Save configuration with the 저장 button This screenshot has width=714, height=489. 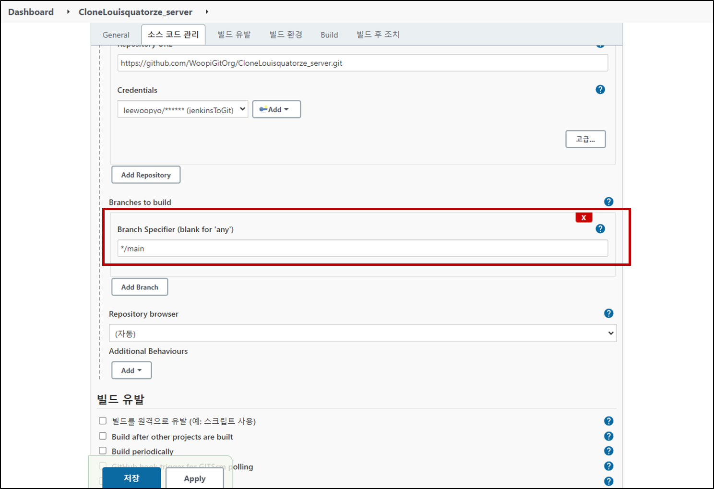point(131,478)
